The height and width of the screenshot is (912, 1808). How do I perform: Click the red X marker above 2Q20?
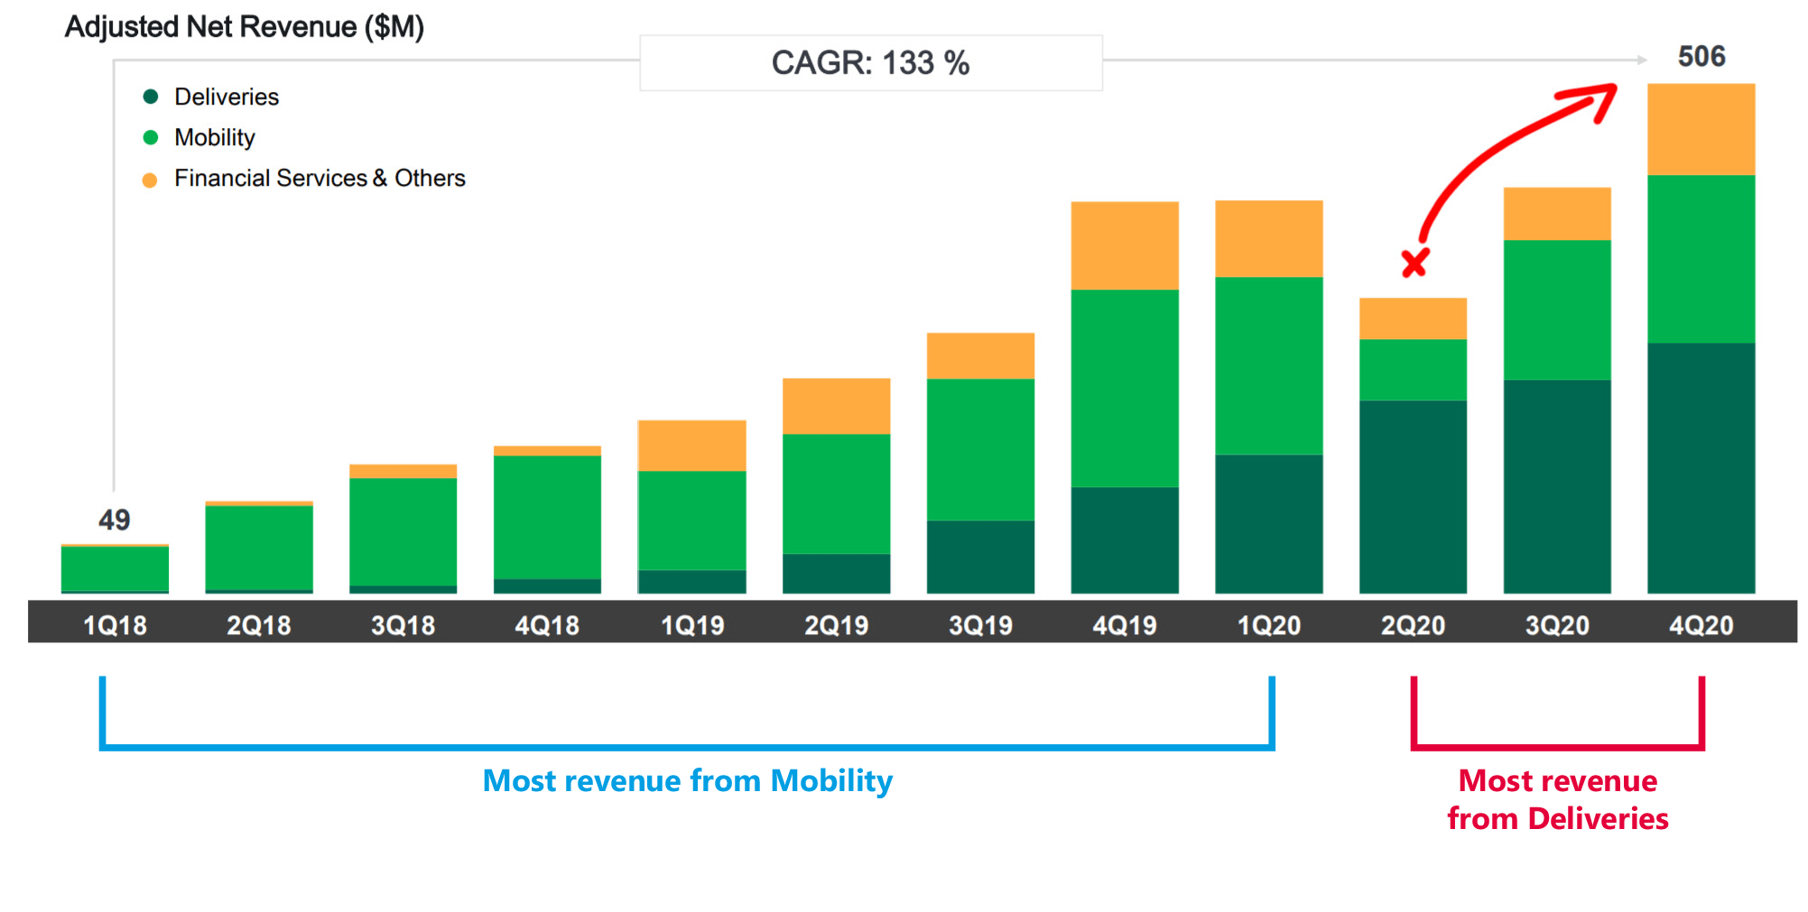1414,263
